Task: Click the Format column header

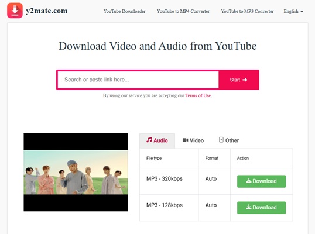Action: pos(212,158)
